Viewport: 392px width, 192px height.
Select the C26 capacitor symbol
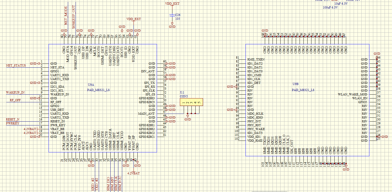point(172,16)
